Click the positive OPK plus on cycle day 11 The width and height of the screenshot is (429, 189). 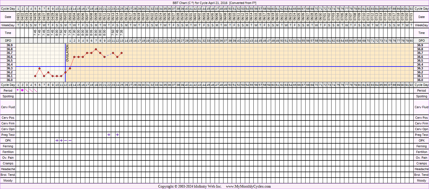click(x=61, y=140)
